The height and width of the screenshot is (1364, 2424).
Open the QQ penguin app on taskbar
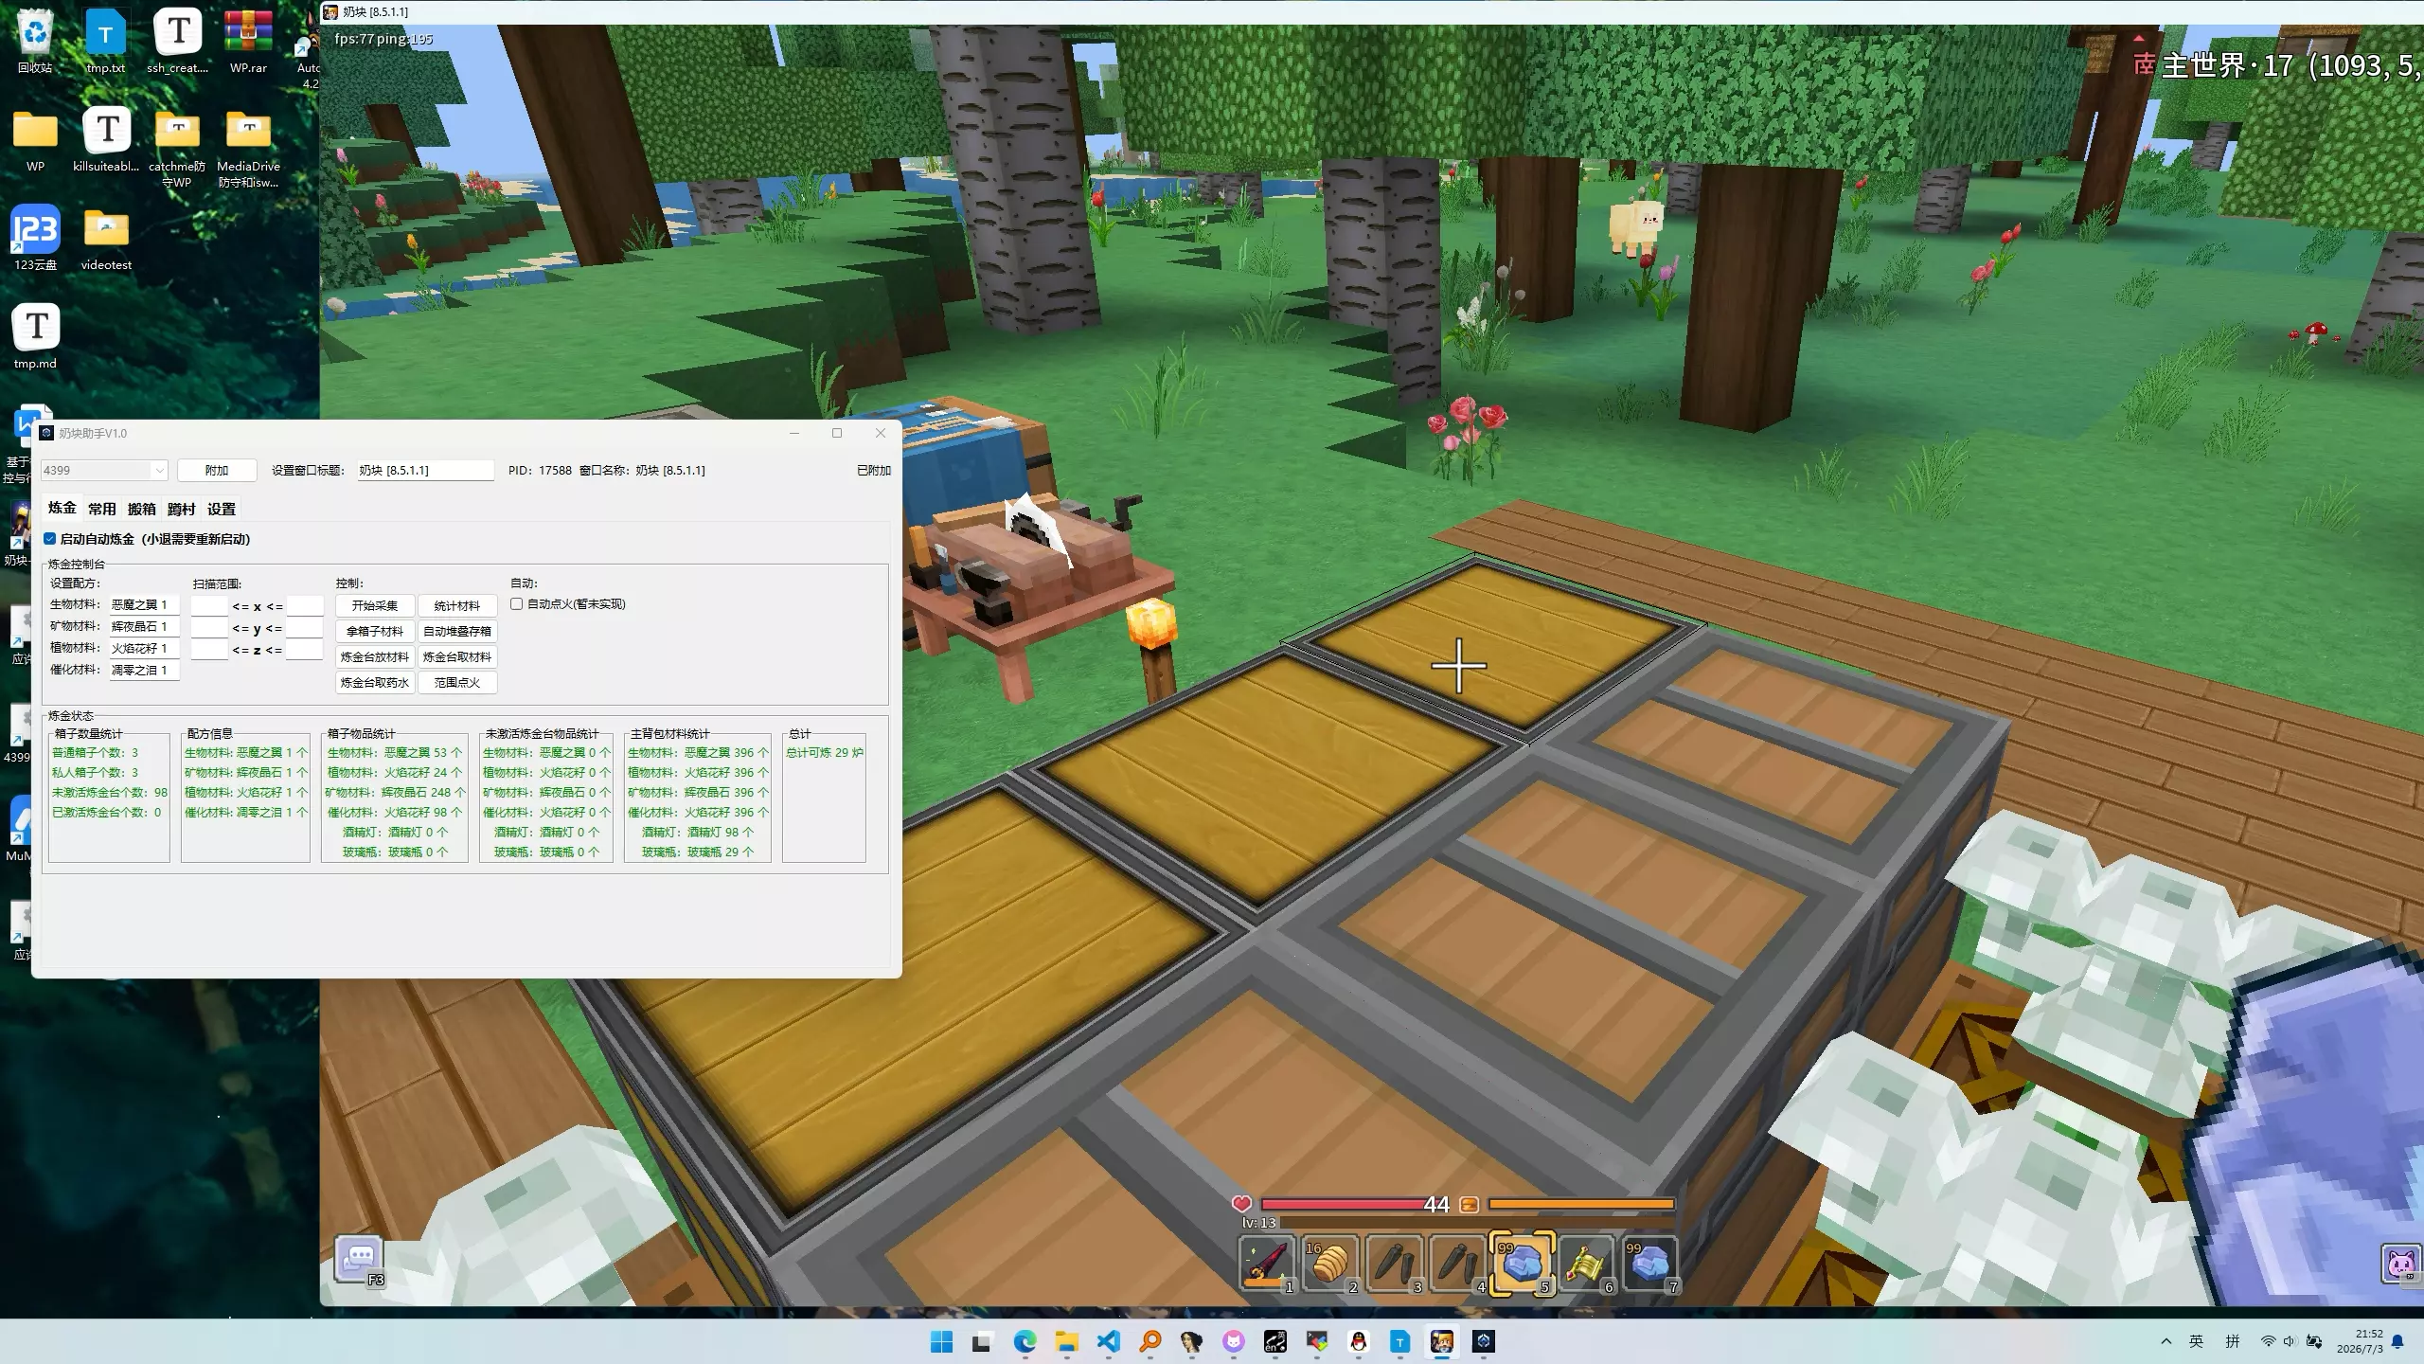click(x=1358, y=1341)
